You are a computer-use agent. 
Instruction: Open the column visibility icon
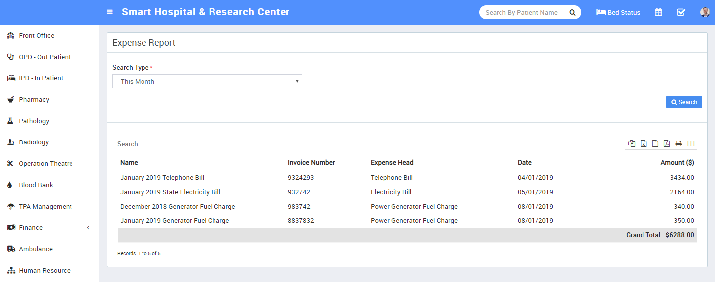691,143
